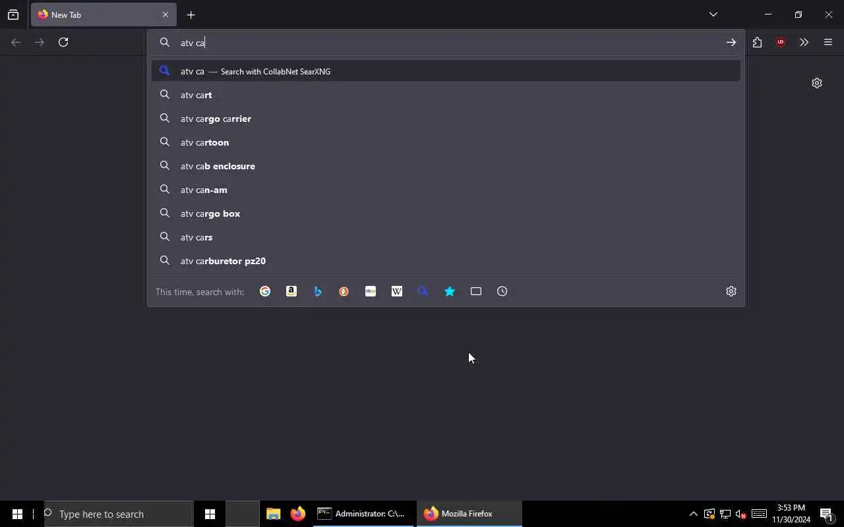The width and height of the screenshot is (844, 527).
Task: Choose the "atv cart" suggestion
Action: [446, 95]
